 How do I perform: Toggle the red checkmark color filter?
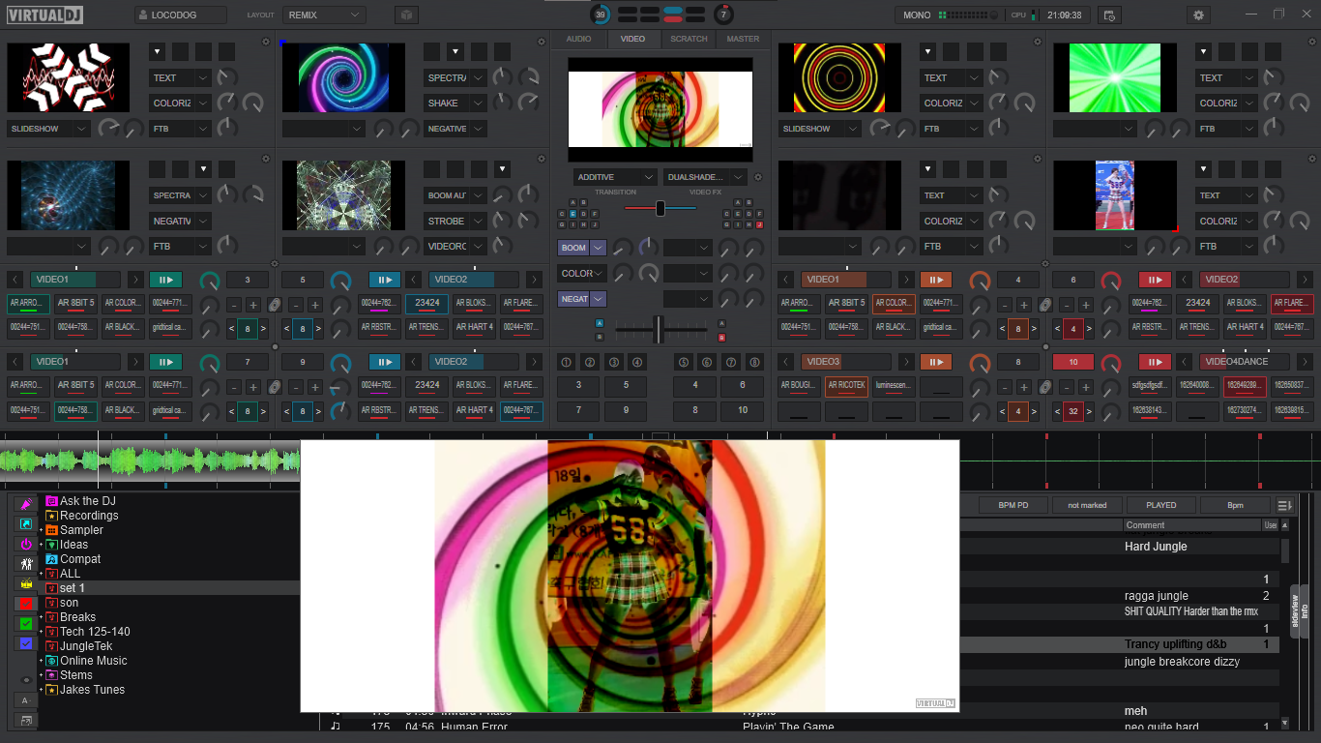[x=26, y=604]
